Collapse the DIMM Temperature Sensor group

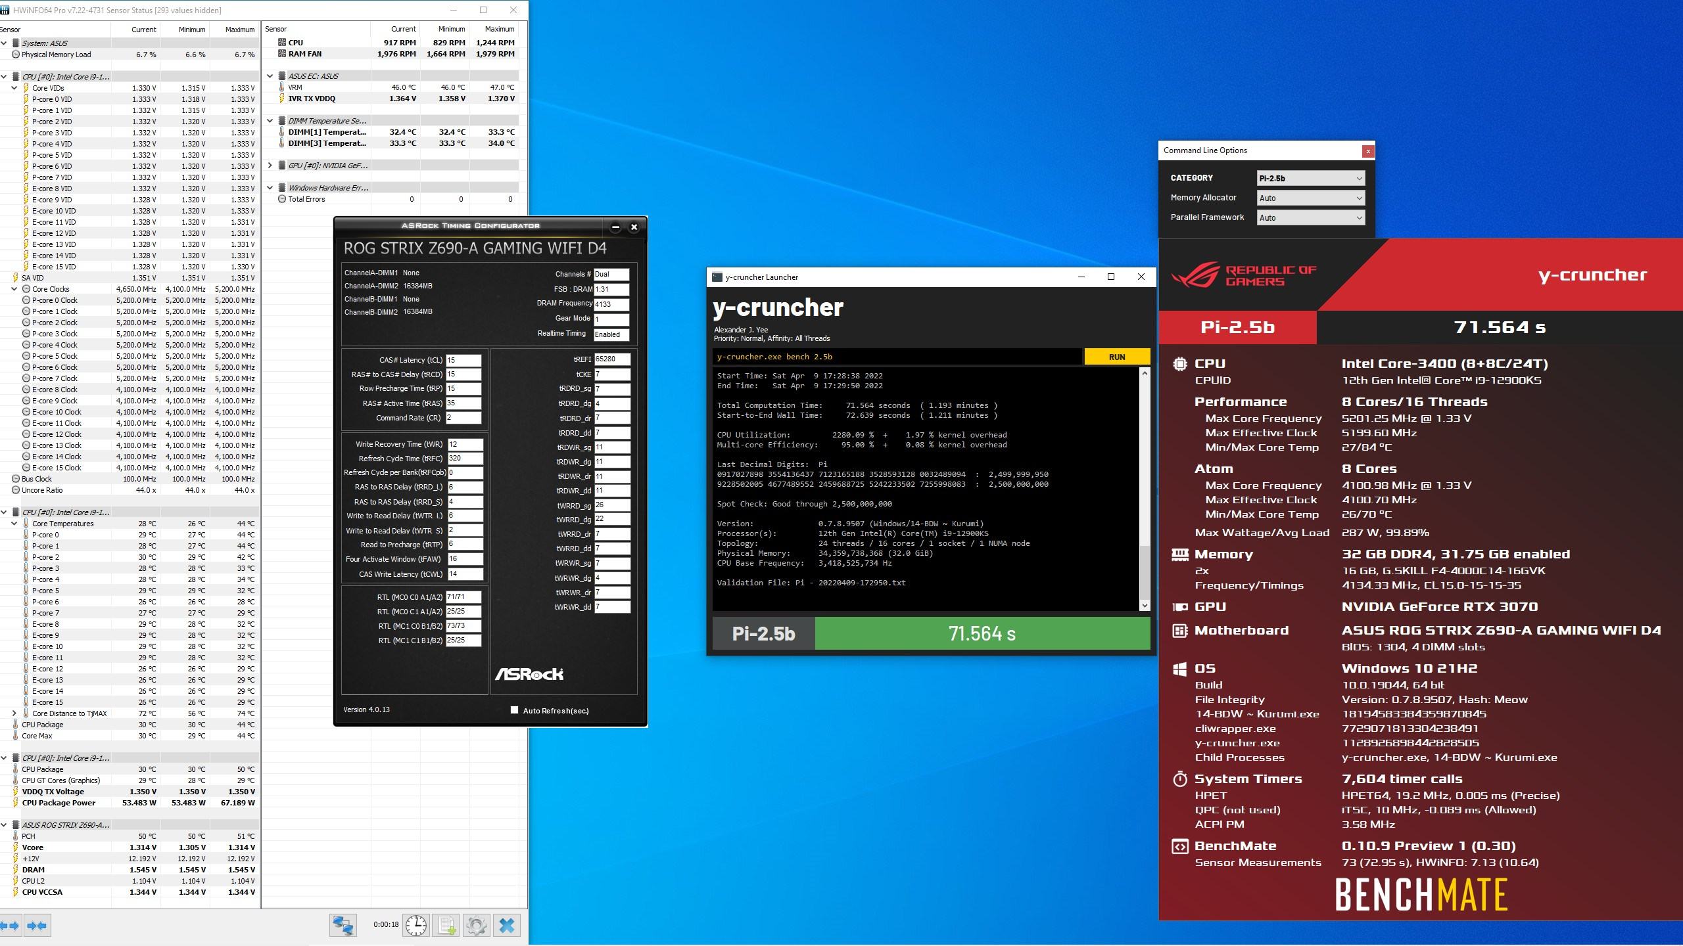(x=270, y=121)
